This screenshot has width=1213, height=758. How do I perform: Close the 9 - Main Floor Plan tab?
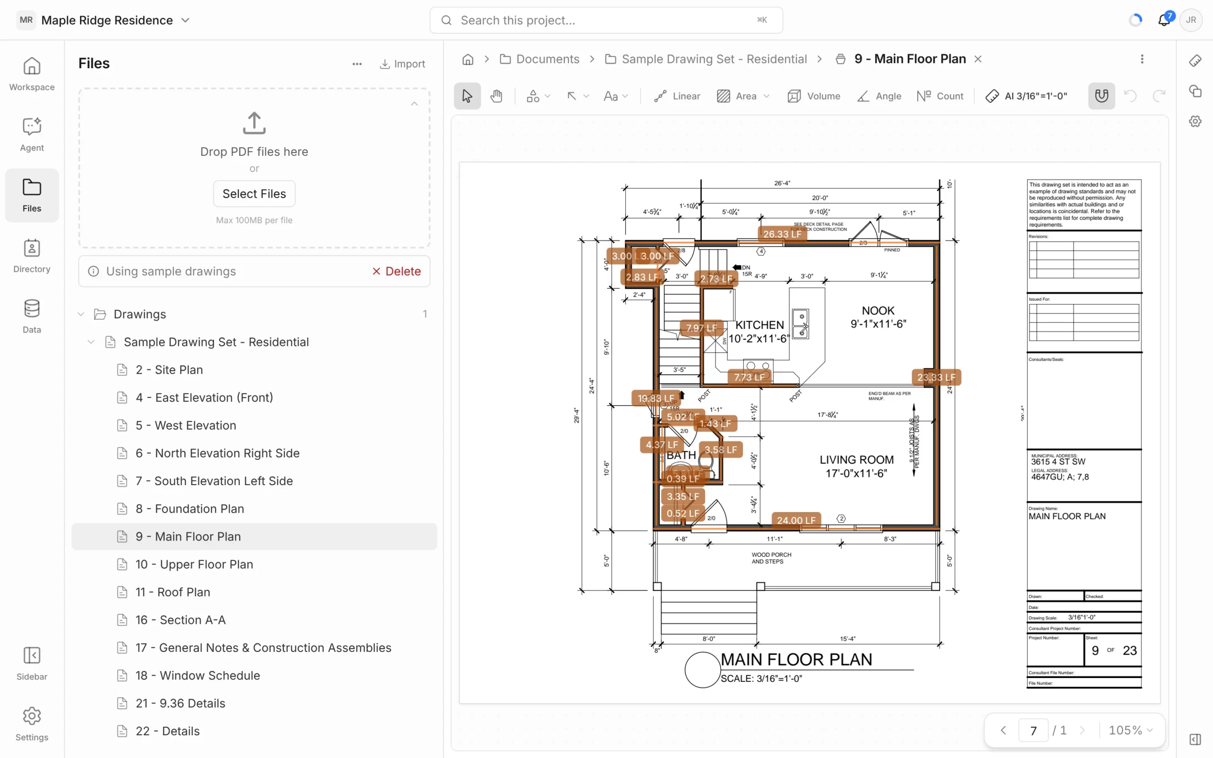click(978, 59)
